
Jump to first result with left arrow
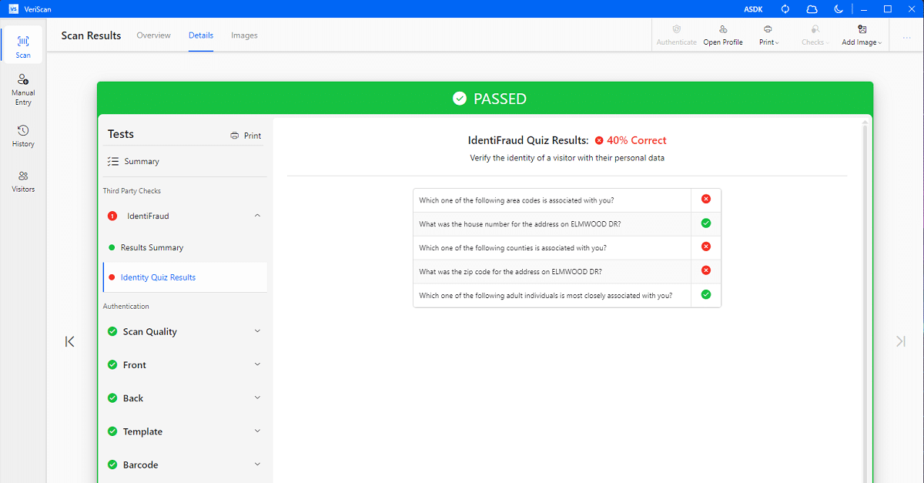[70, 341]
